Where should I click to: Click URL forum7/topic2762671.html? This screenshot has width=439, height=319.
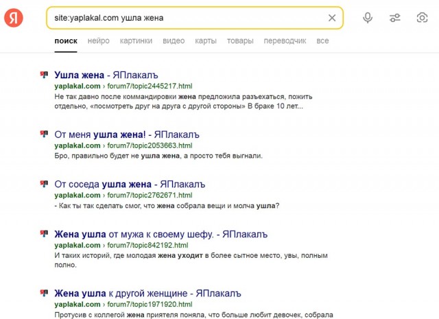pos(150,196)
